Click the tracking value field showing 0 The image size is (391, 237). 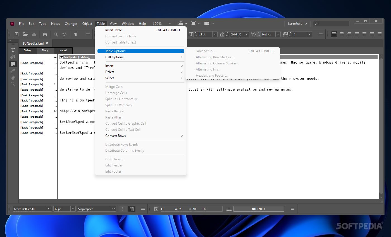click(x=300, y=34)
